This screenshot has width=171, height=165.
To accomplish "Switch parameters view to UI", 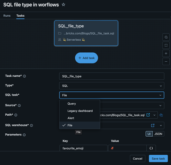I will click(x=149, y=134).
